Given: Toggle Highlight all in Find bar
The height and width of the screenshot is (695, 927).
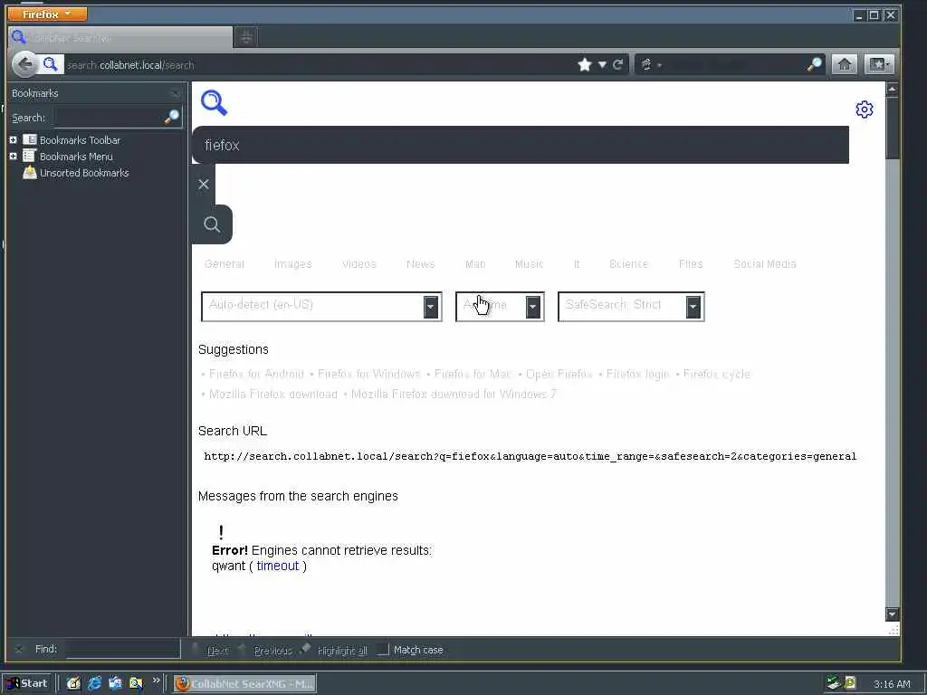Looking at the screenshot, I should tap(335, 650).
